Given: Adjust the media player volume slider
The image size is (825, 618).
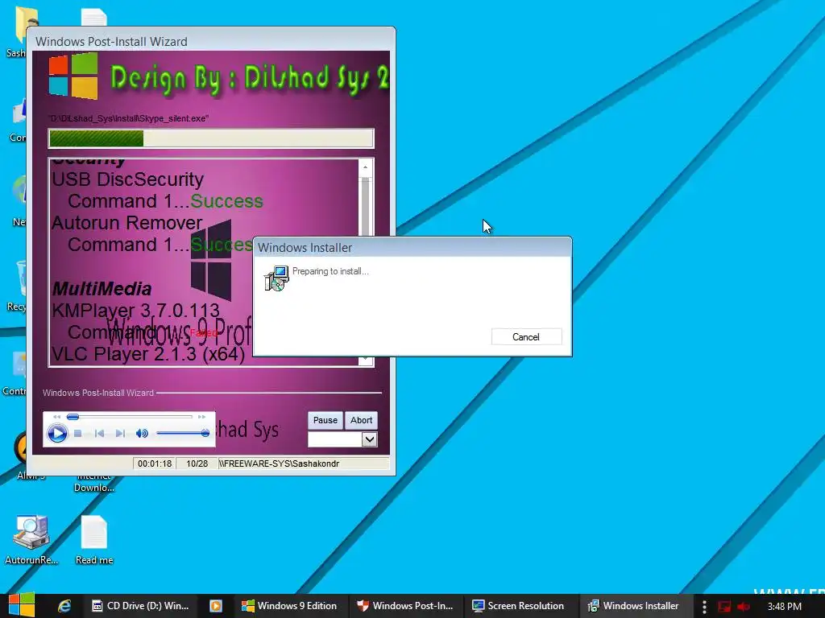Looking at the screenshot, I should click(183, 433).
